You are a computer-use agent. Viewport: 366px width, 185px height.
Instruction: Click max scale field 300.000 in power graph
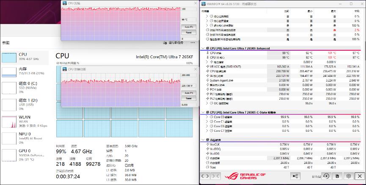click(x=189, y=75)
